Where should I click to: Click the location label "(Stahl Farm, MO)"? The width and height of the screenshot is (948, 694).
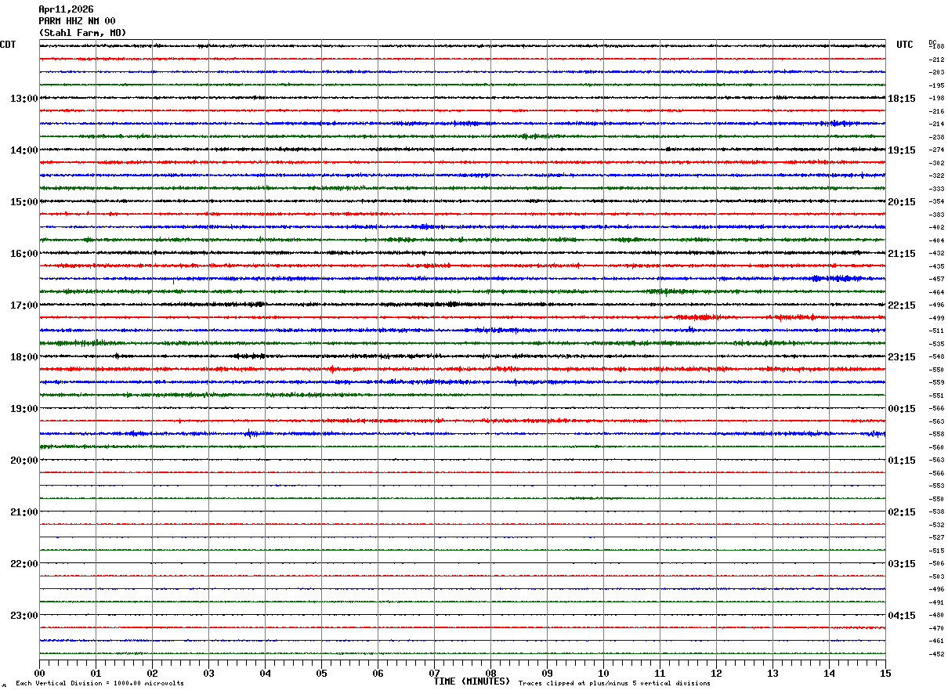pos(82,33)
